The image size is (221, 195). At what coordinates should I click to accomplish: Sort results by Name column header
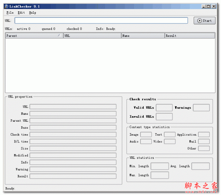coord(143,36)
